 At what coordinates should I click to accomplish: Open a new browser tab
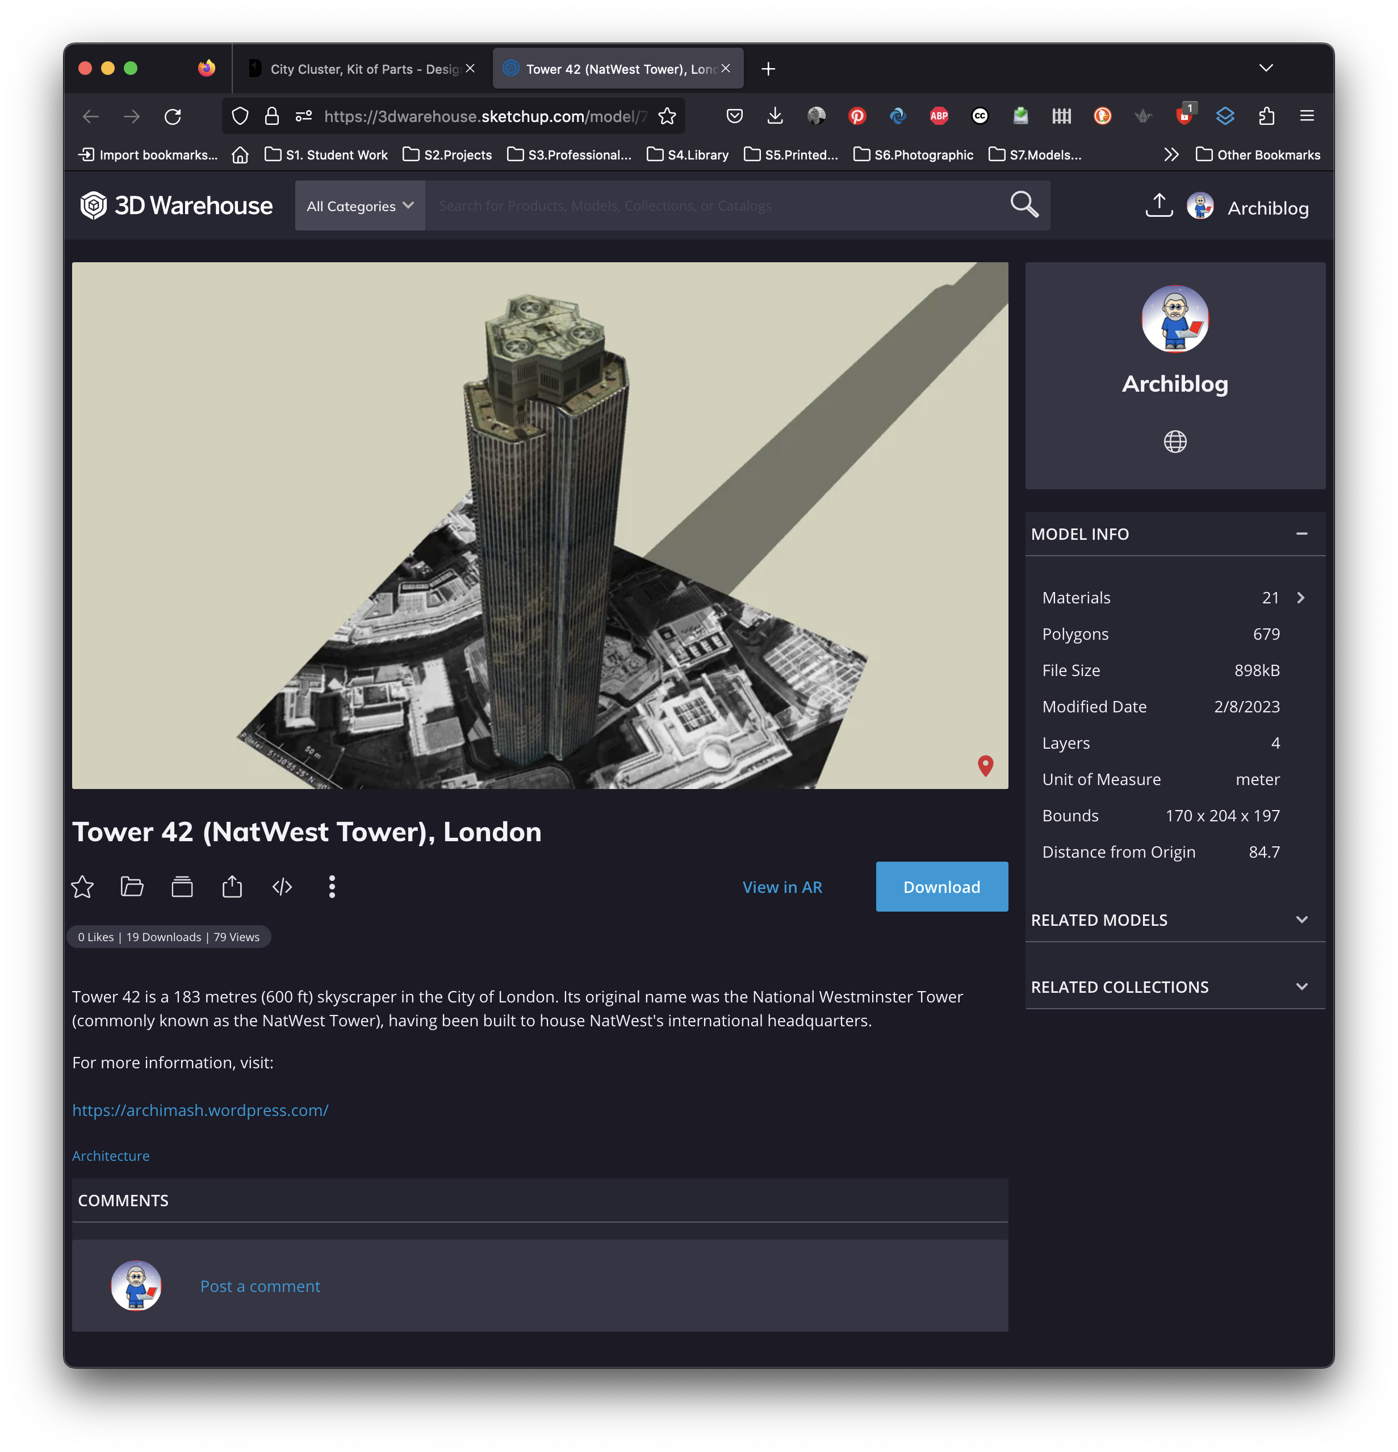[769, 69]
